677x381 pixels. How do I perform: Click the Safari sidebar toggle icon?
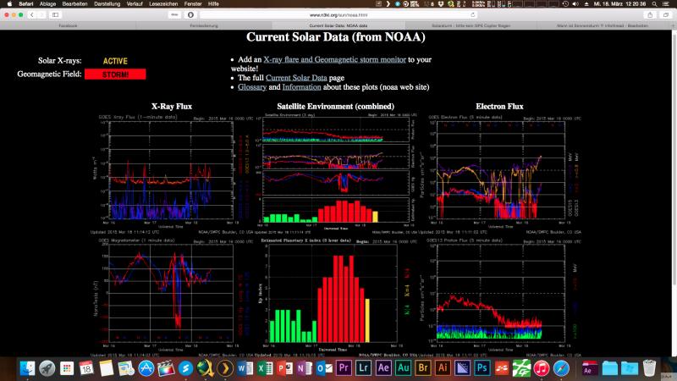pyautogui.click(x=56, y=14)
